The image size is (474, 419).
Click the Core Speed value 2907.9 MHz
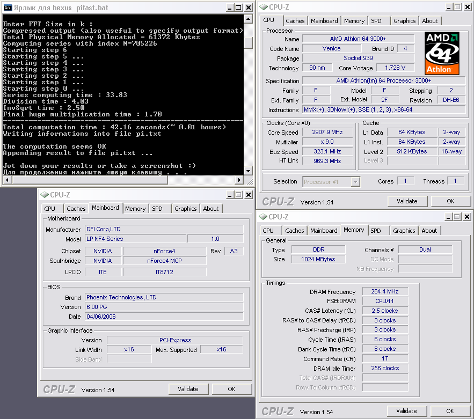tap(327, 133)
